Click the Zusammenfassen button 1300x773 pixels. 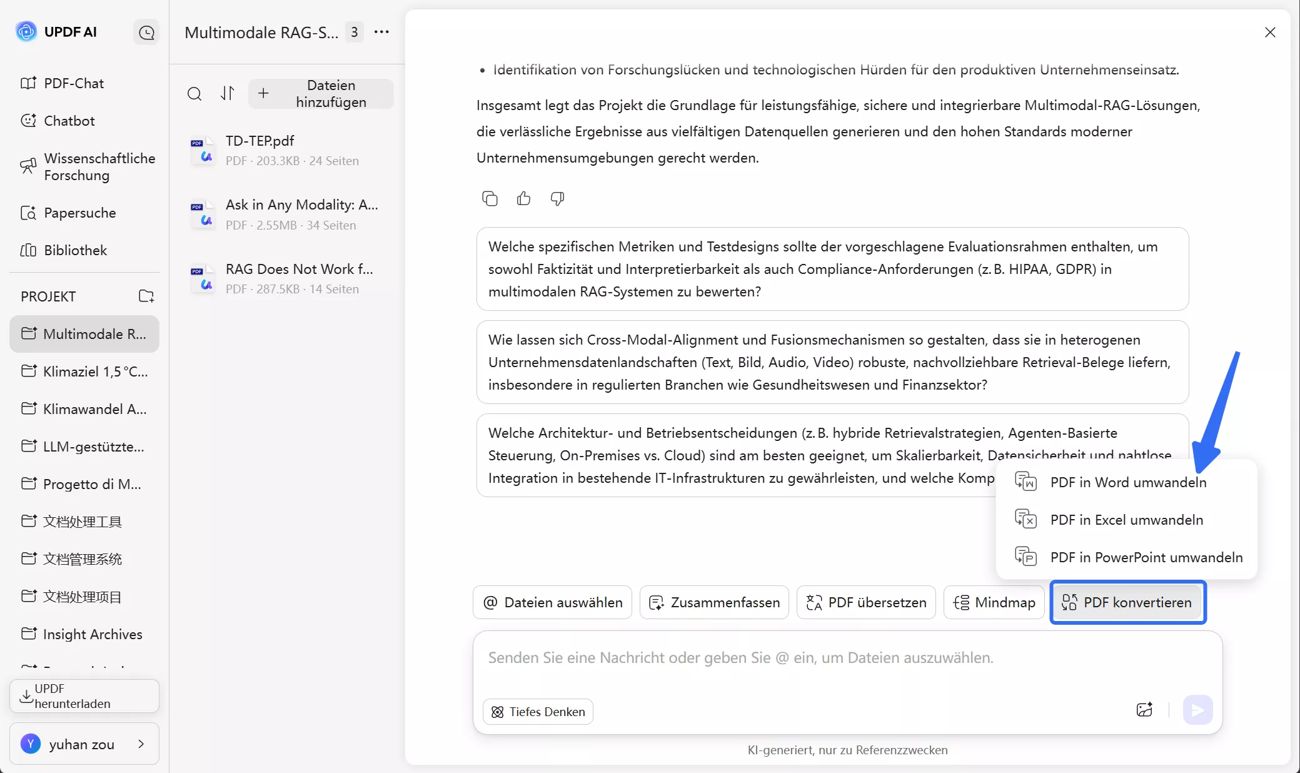point(714,602)
